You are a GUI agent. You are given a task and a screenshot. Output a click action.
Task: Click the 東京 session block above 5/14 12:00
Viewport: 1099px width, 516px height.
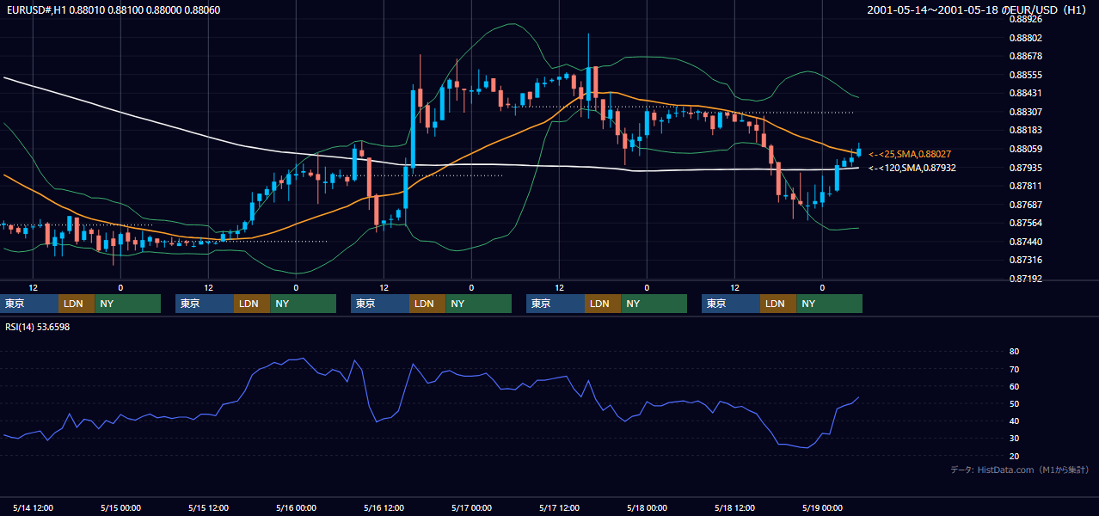point(29,304)
